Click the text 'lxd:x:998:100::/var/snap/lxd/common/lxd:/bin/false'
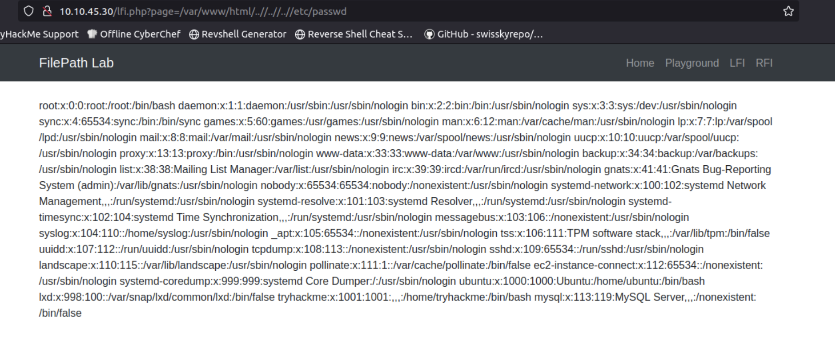The image size is (835, 362). pos(157,297)
